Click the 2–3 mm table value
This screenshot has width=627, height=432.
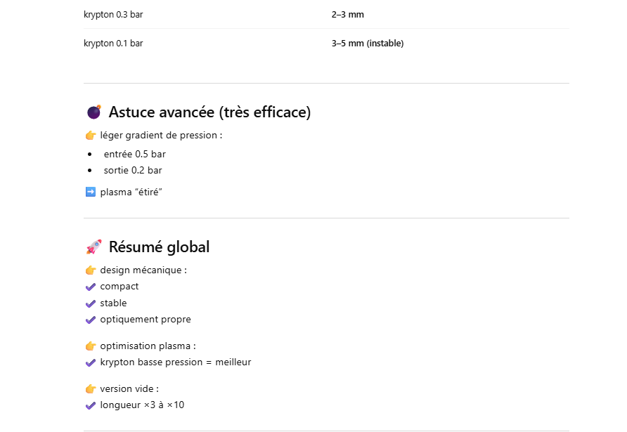pos(348,15)
